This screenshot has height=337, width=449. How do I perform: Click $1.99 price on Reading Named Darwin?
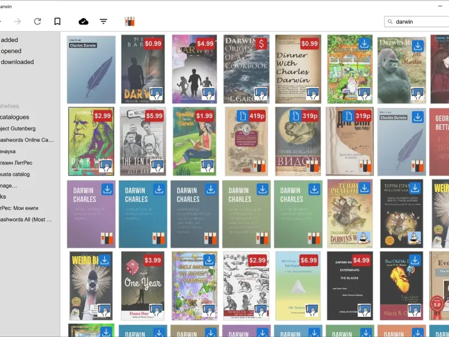click(204, 116)
